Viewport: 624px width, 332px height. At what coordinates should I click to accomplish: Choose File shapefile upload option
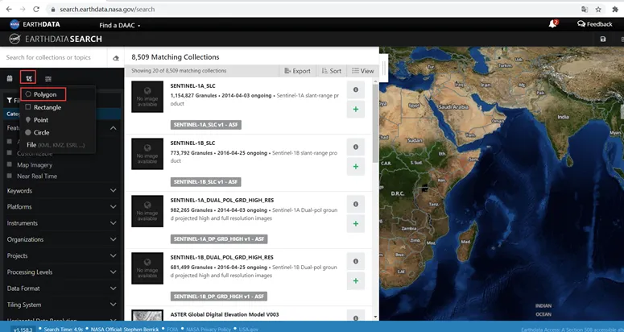[x=56, y=145]
